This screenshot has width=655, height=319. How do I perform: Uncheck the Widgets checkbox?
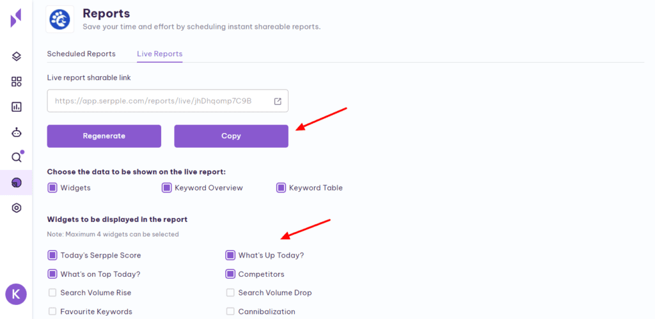pos(52,188)
